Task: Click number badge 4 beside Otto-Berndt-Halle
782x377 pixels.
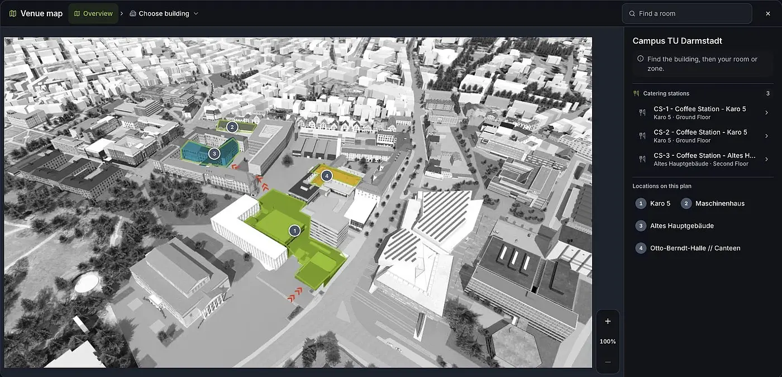Action: (641, 248)
